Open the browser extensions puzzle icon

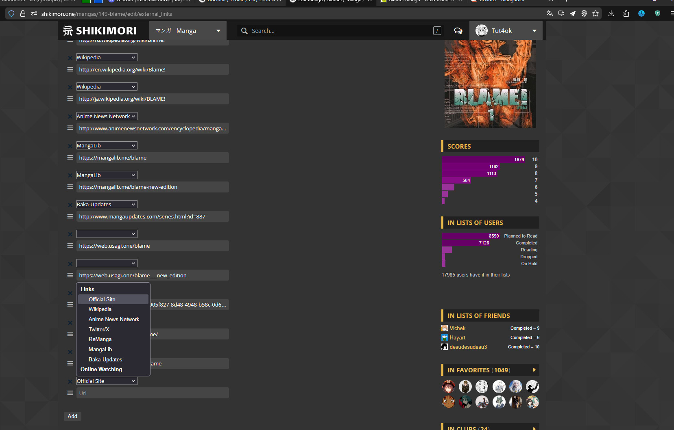click(x=626, y=13)
